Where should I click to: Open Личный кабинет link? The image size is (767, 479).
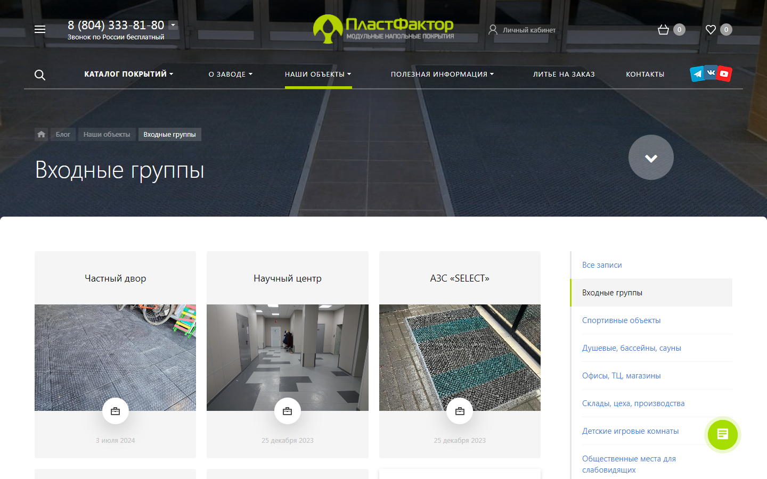[522, 30]
